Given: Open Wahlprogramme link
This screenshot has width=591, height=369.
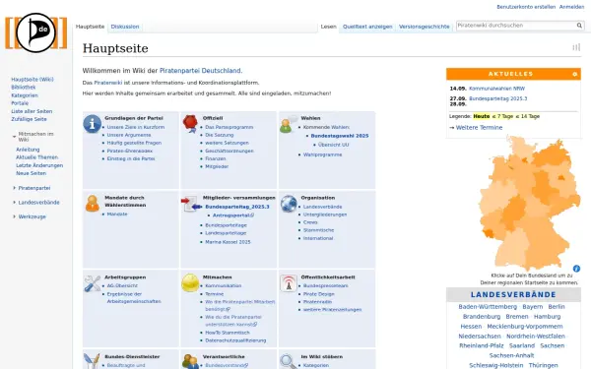Looking at the screenshot, I should pos(323,154).
